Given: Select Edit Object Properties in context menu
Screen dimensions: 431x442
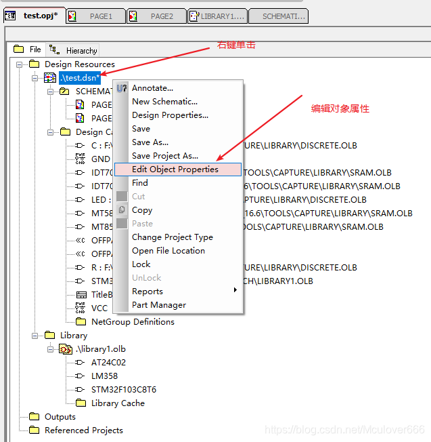Looking at the screenshot, I should coord(175,169).
